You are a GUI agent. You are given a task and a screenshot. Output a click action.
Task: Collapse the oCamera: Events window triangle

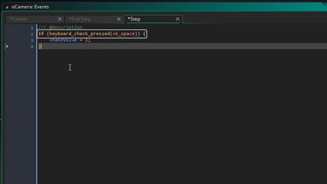coord(7,7)
